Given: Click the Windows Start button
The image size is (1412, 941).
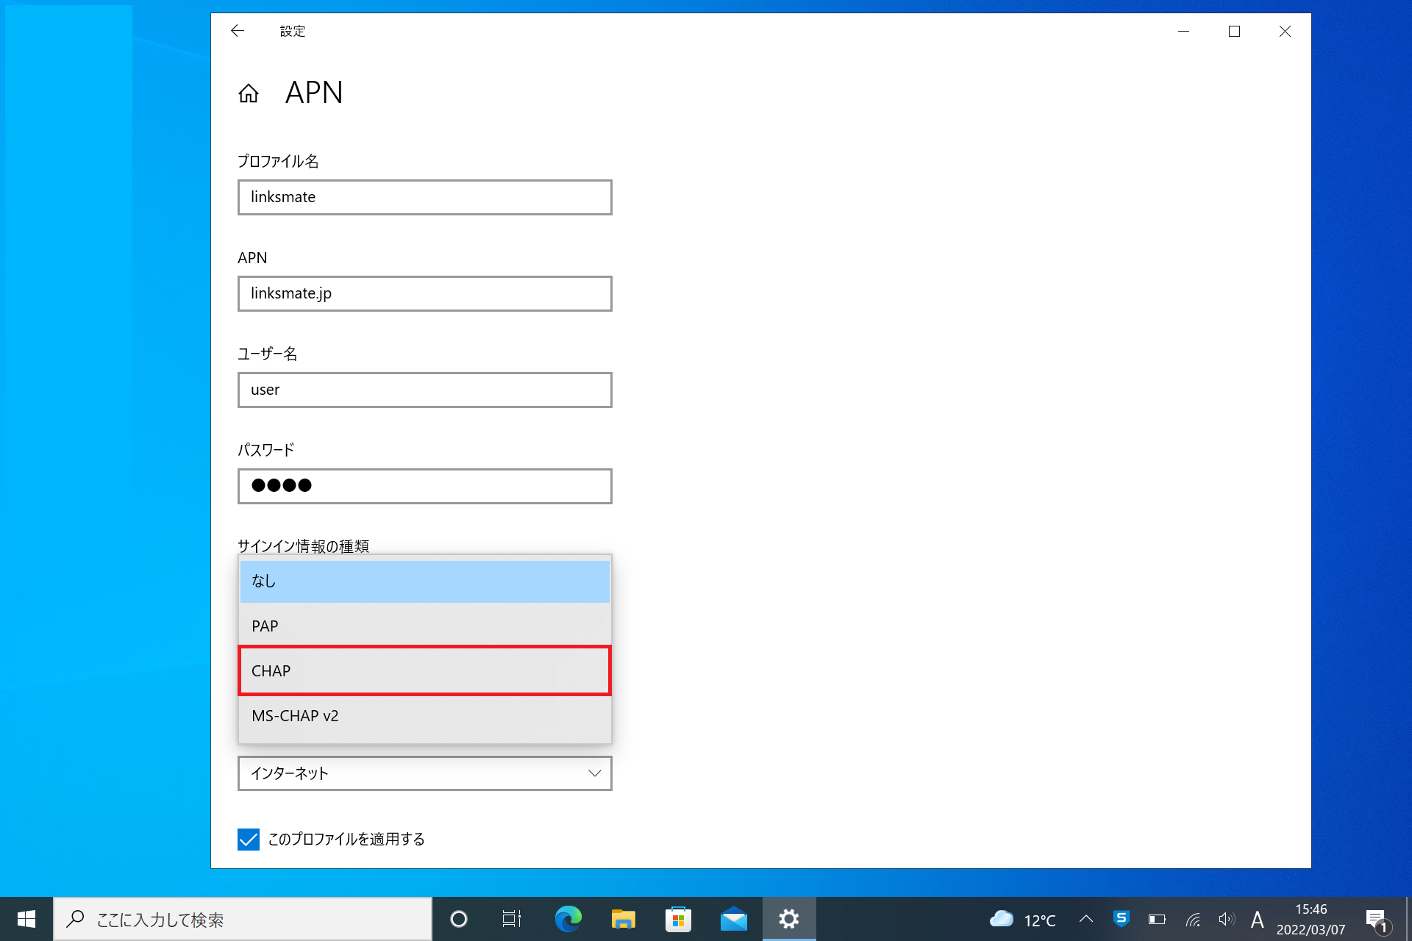Looking at the screenshot, I should 26,919.
